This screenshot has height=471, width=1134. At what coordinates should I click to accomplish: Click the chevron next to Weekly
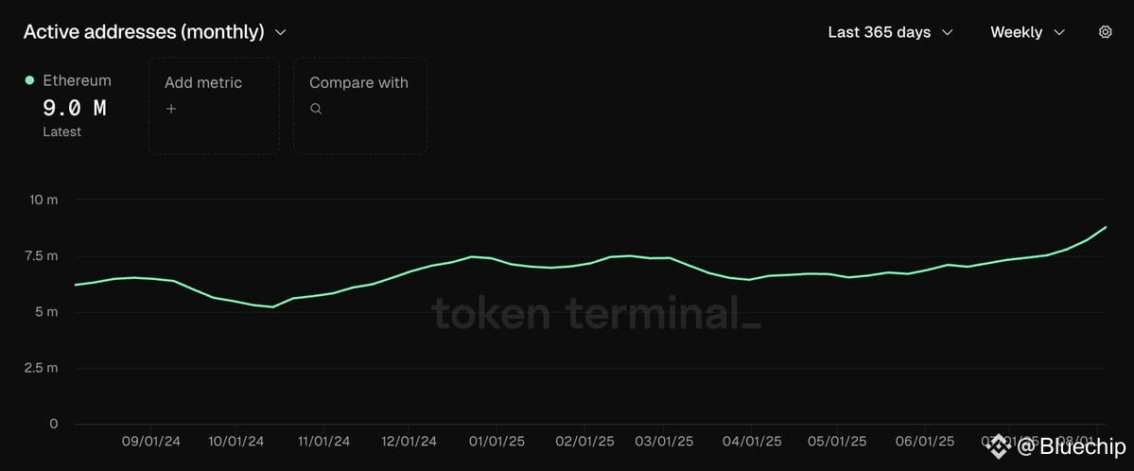(1059, 32)
